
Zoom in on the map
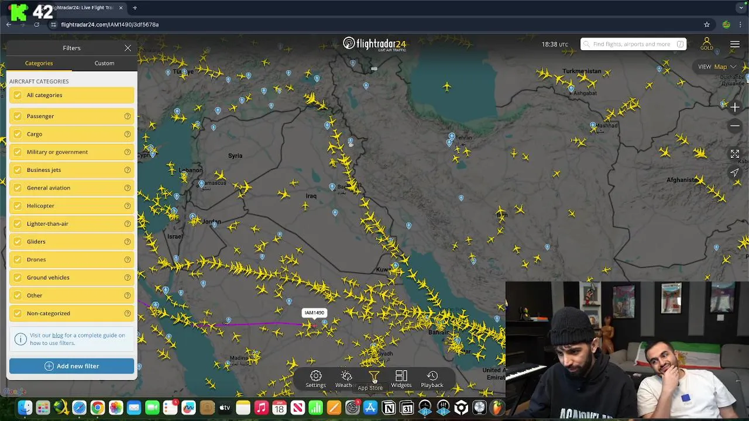coord(735,108)
